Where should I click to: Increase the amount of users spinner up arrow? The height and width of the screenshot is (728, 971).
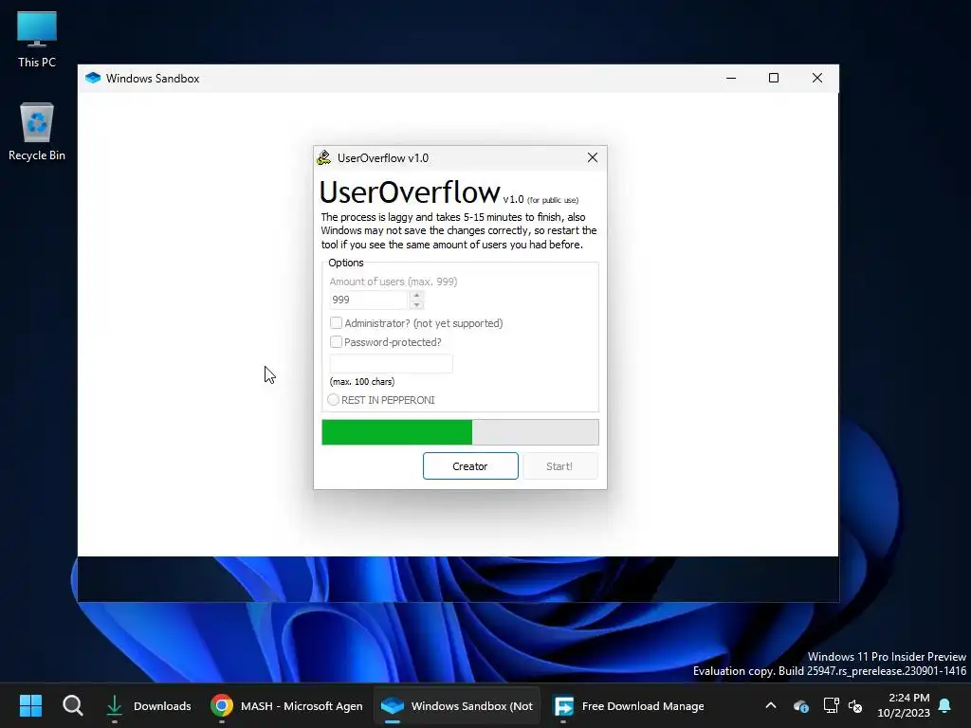tap(417, 296)
